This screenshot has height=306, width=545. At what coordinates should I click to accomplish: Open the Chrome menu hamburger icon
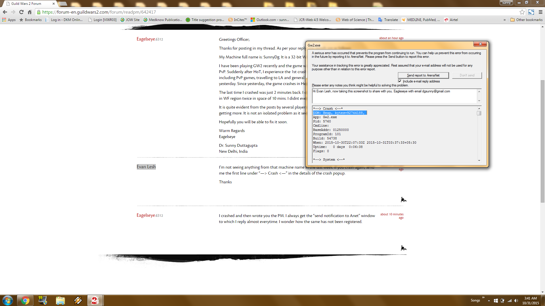pyautogui.click(x=540, y=12)
